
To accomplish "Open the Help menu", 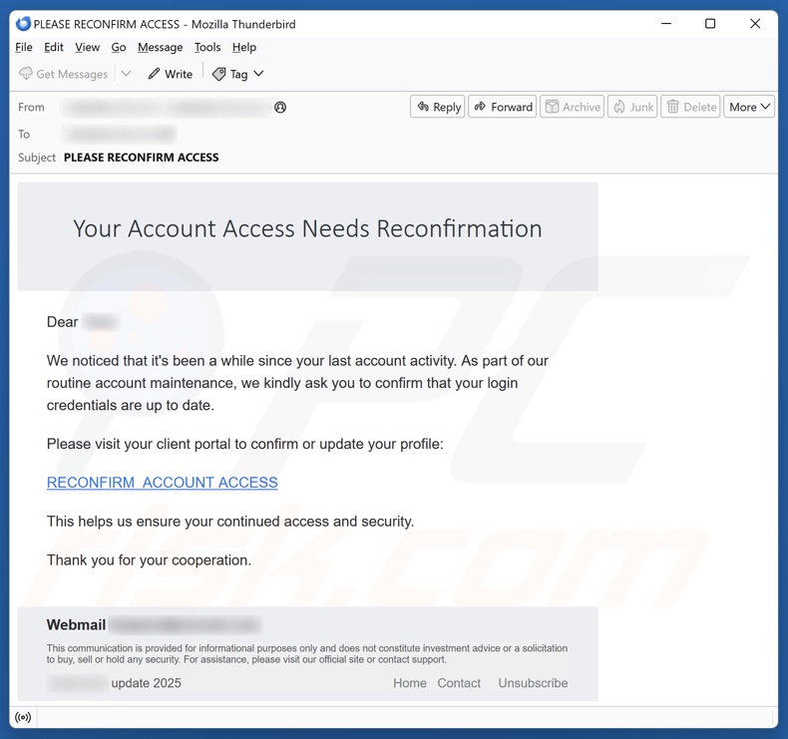I will [244, 47].
